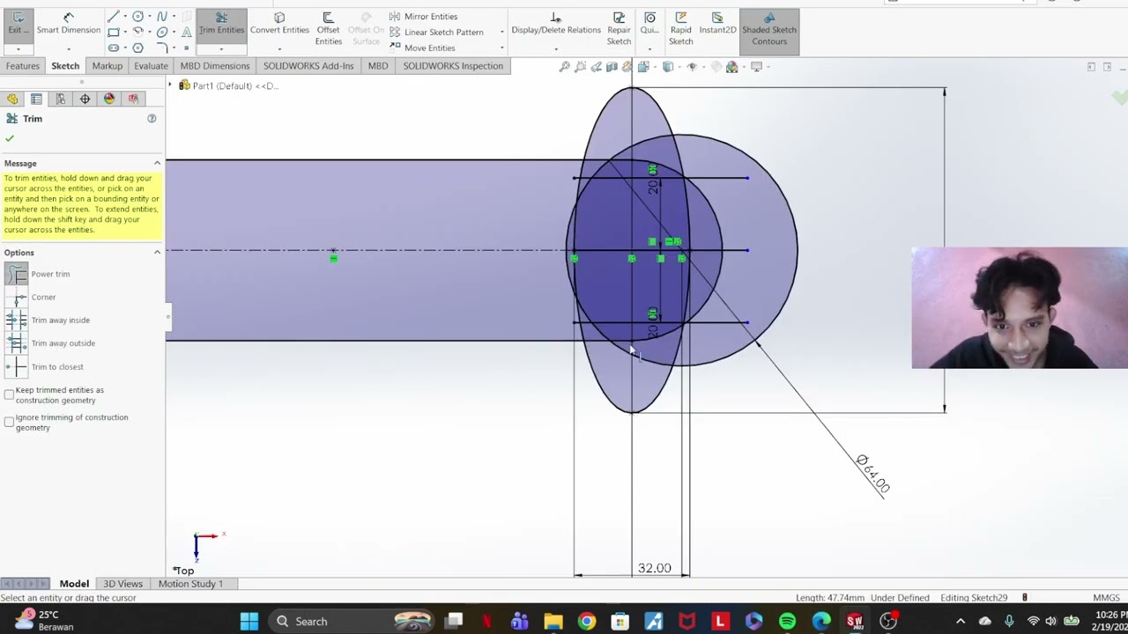
Task: Expand the Part1 (Default) tree node
Action: (171, 85)
